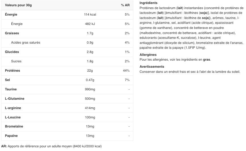Click the Bromelaïne row label
Viewport: 246px width, 151px height.
(x=14, y=126)
